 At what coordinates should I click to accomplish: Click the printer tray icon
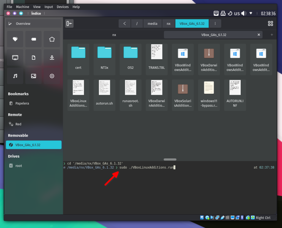223,13
